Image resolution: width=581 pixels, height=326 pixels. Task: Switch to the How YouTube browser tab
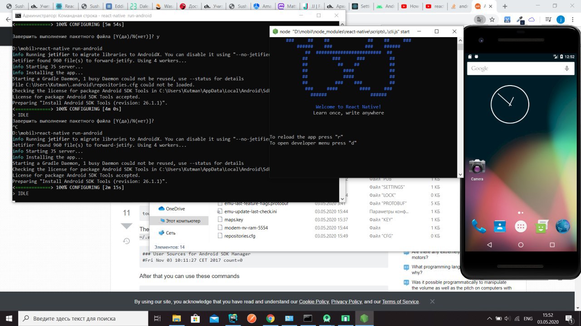(x=410, y=6)
